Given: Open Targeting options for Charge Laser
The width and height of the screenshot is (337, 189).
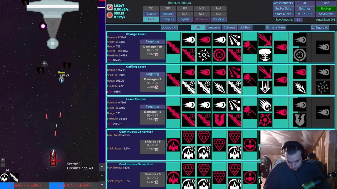Looking at the screenshot, I should tap(152, 41).
